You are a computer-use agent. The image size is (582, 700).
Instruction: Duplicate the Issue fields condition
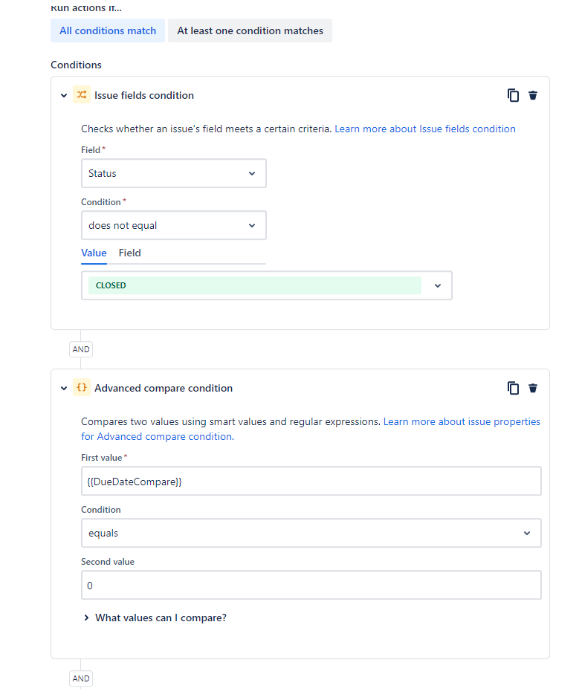(513, 95)
